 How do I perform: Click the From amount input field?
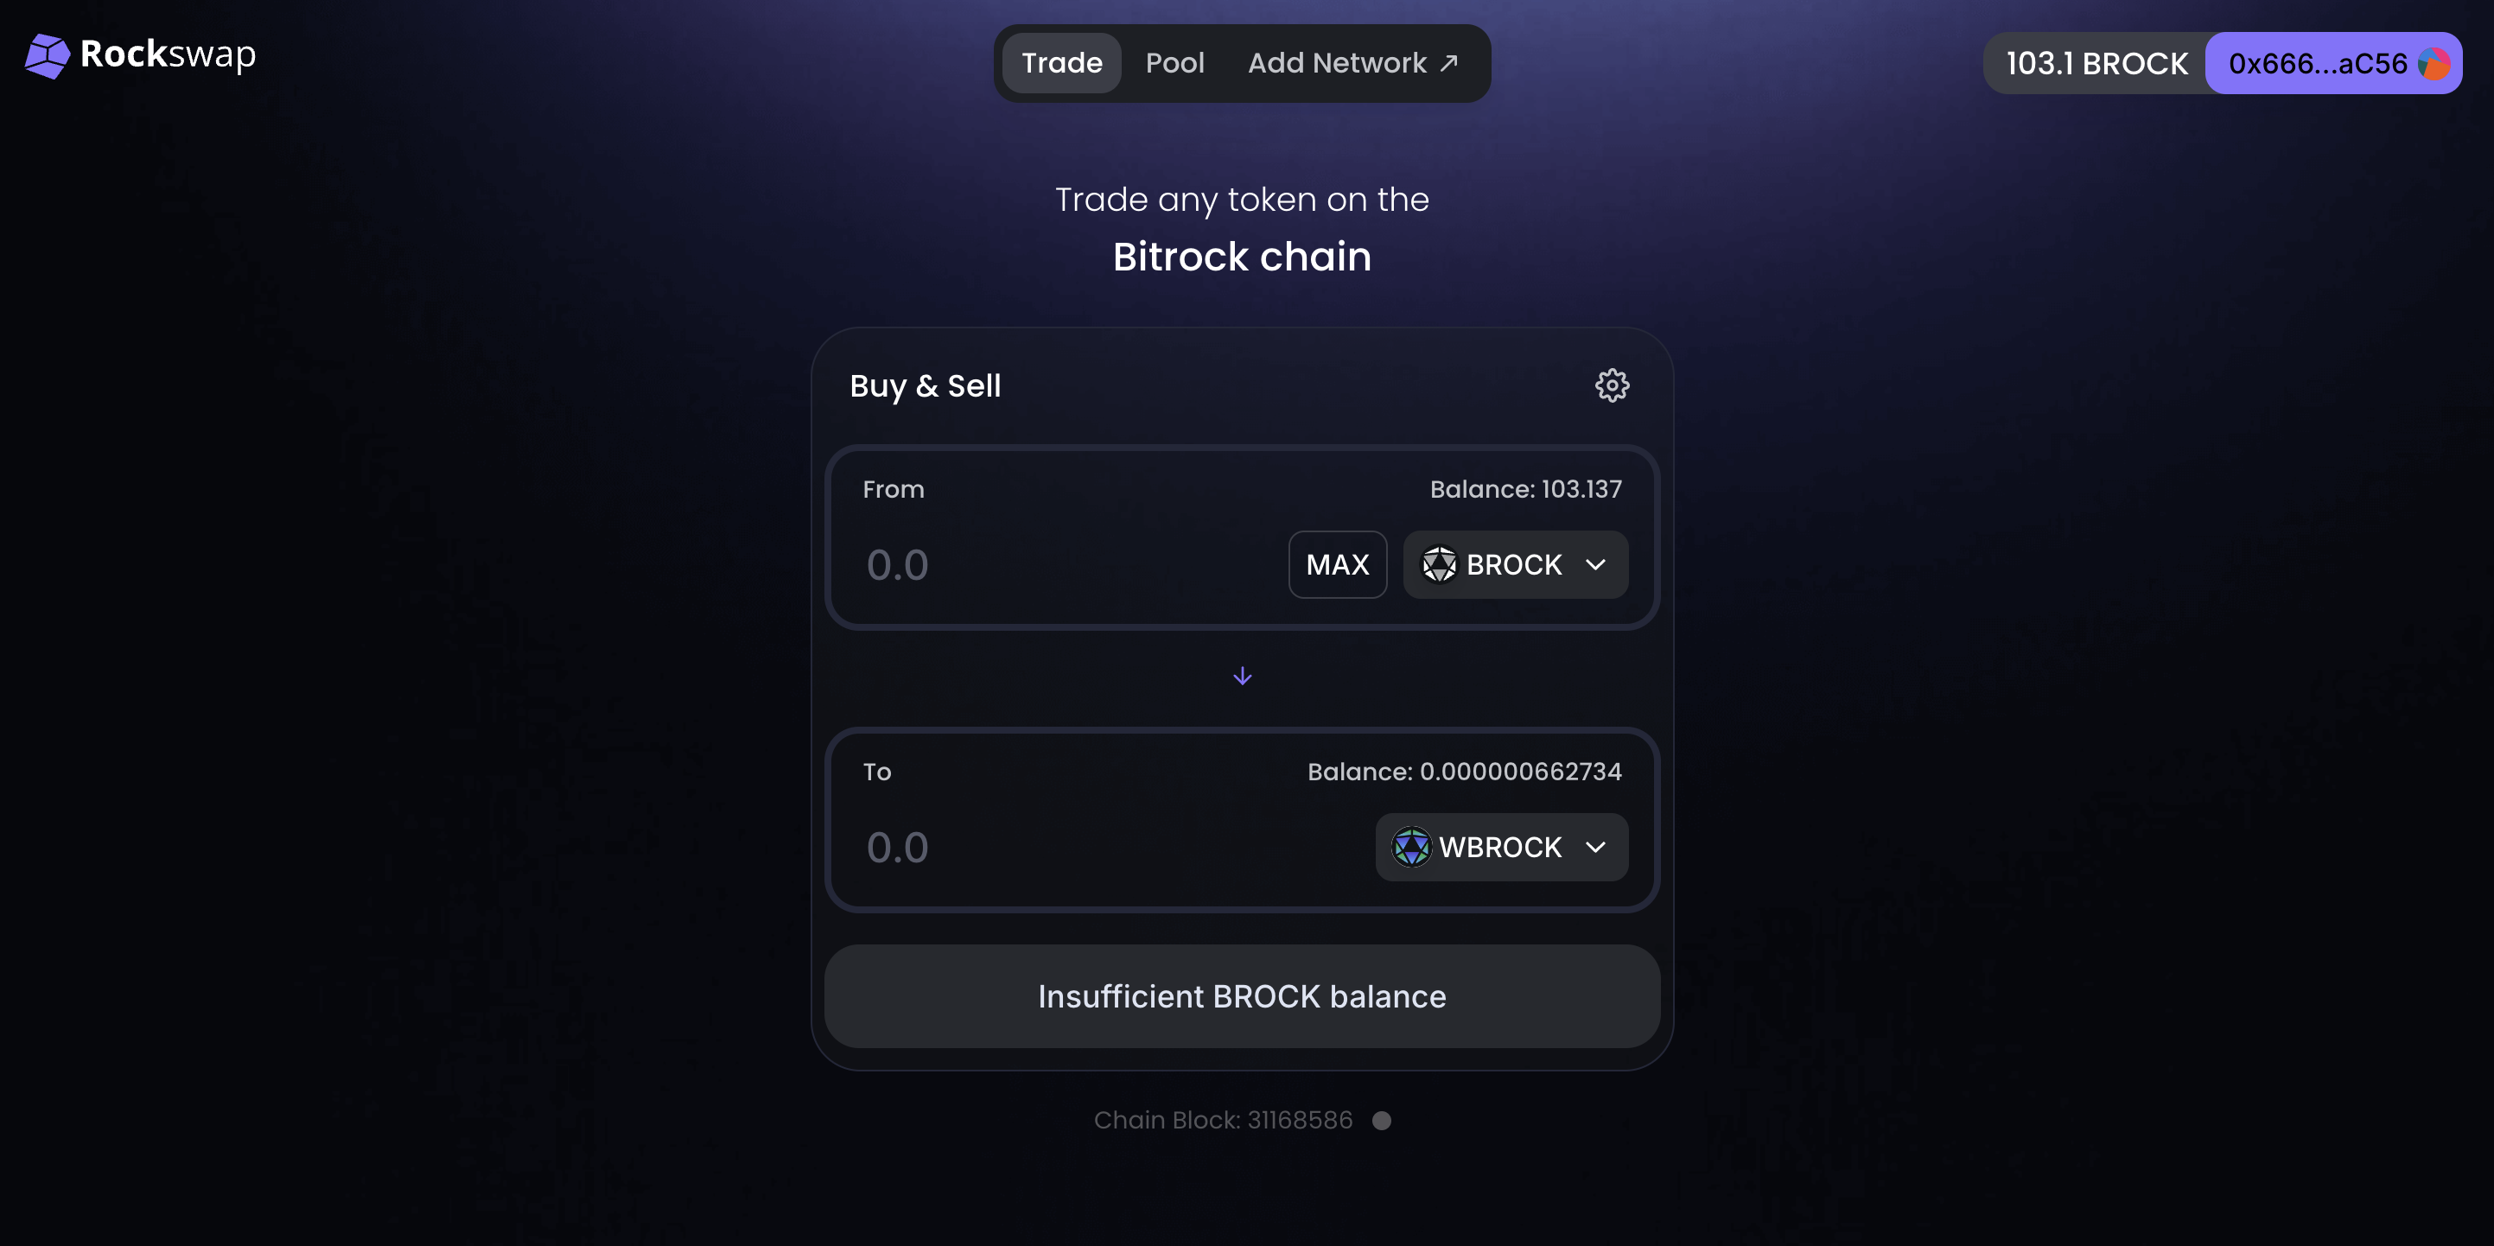tap(1065, 564)
